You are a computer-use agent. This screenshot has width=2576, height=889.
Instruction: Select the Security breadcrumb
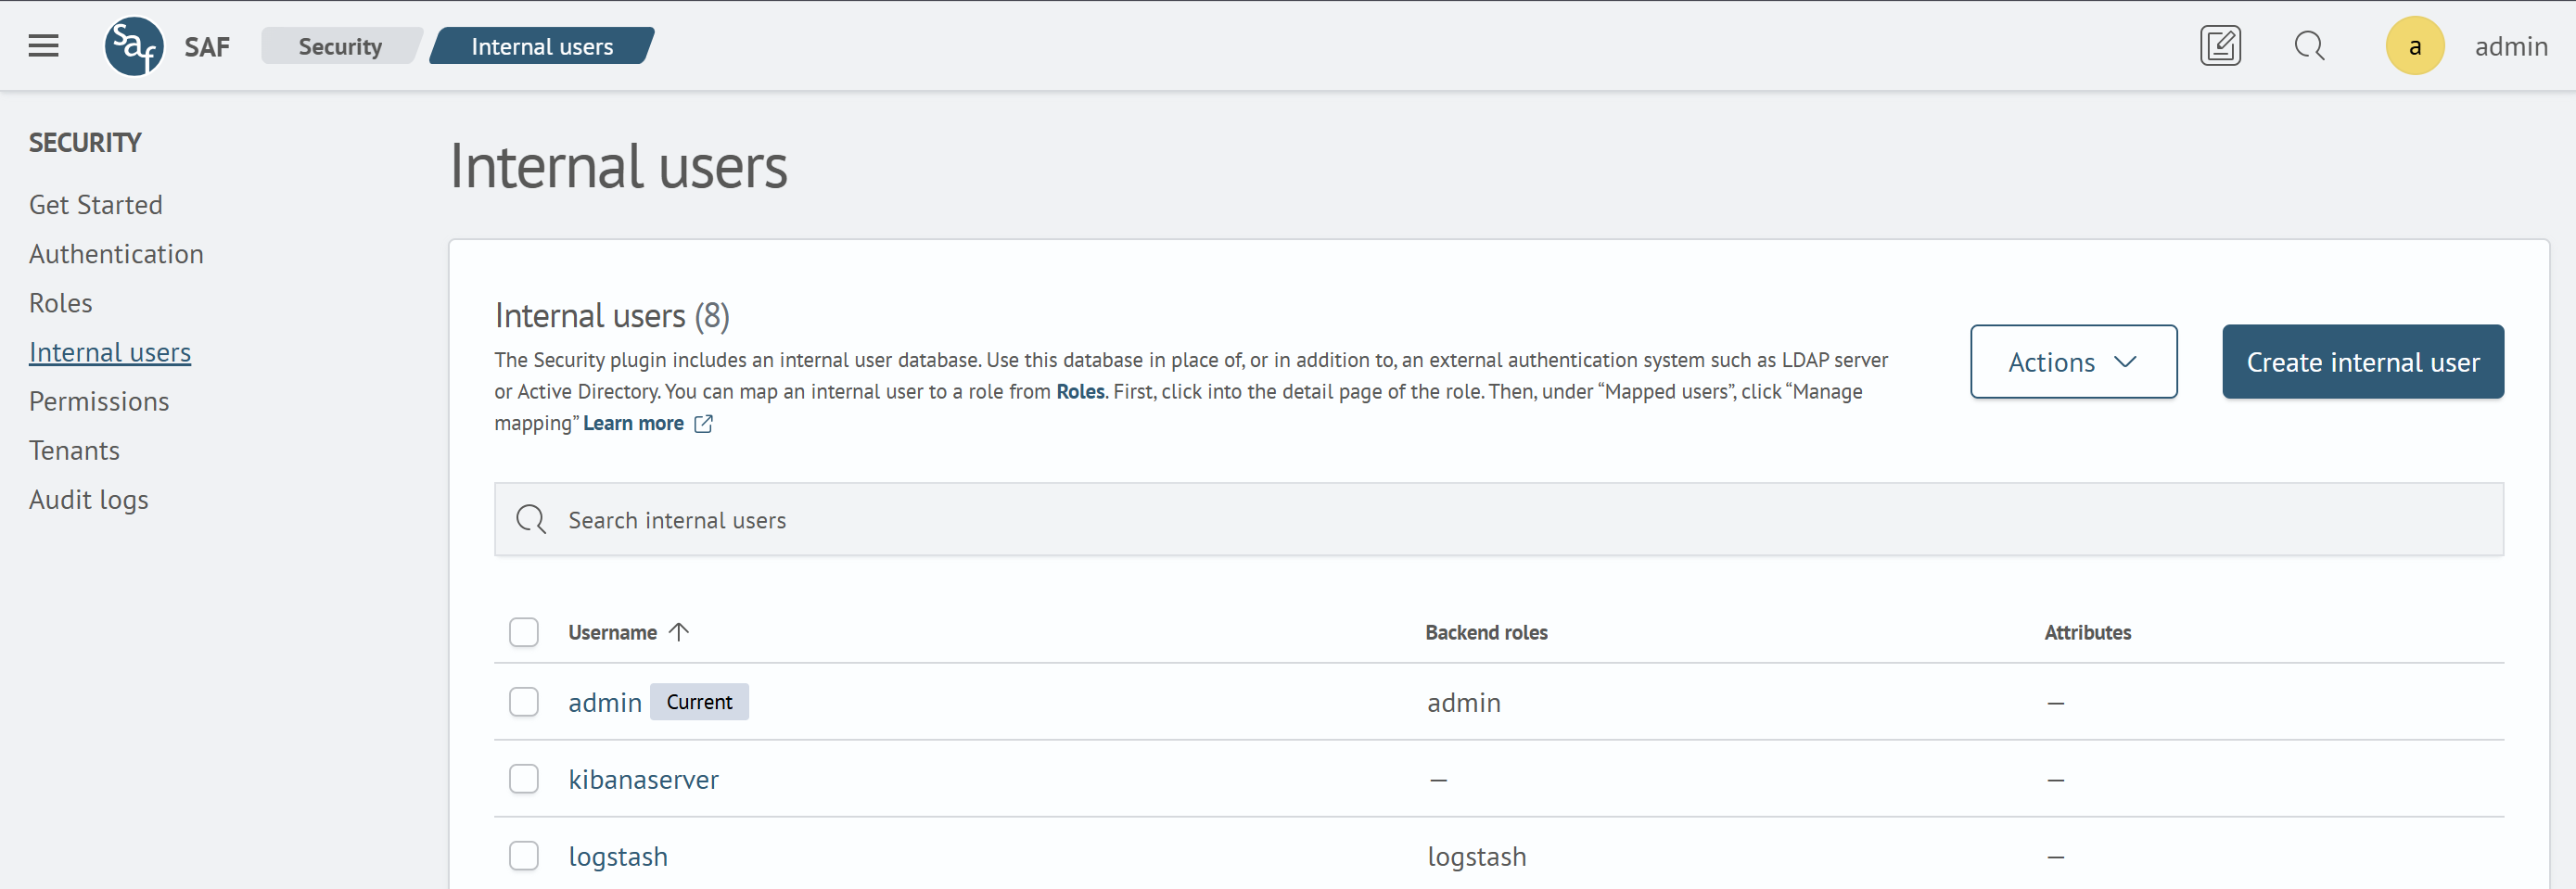tap(340, 45)
